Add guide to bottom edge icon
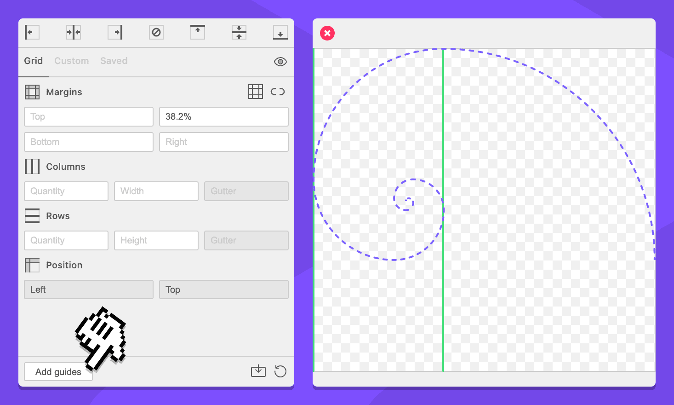Viewport: 674px width, 405px height. click(x=280, y=32)
